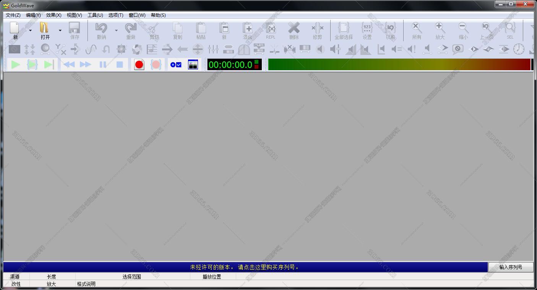The height and width of the screenshot is (290, 537).
Task: Open the 帮助(S) menu
Action: 158,15
